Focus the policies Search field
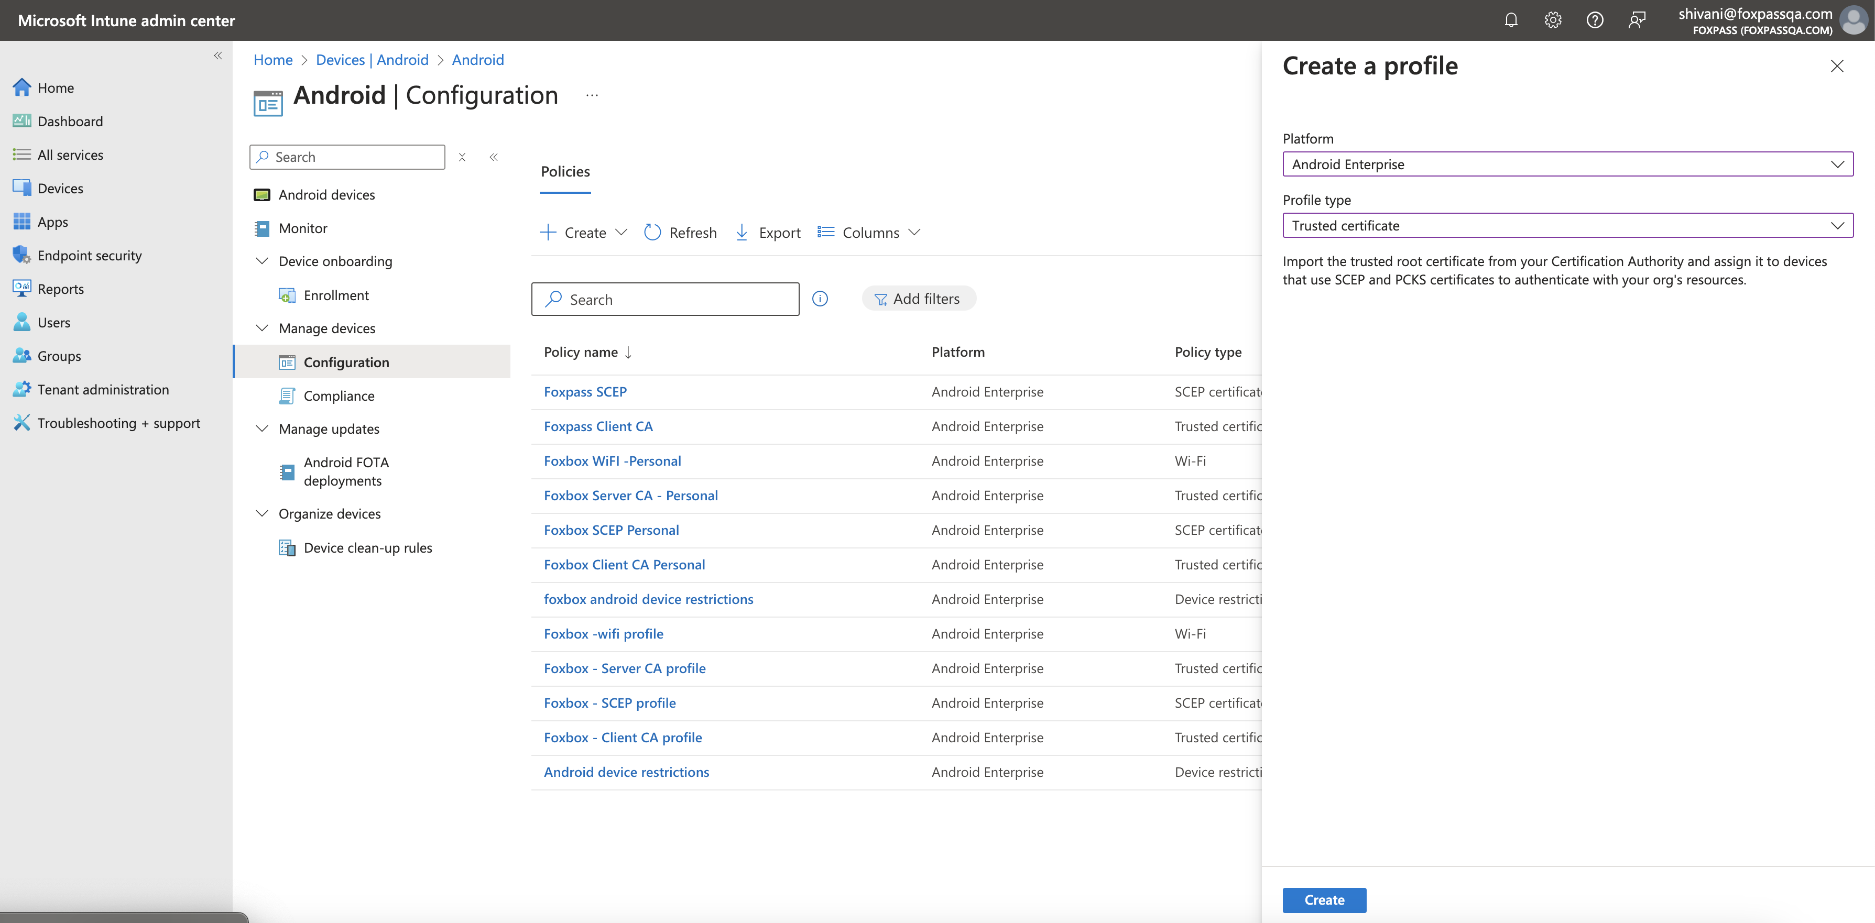The image size is (1875, 923). point(664,299)
